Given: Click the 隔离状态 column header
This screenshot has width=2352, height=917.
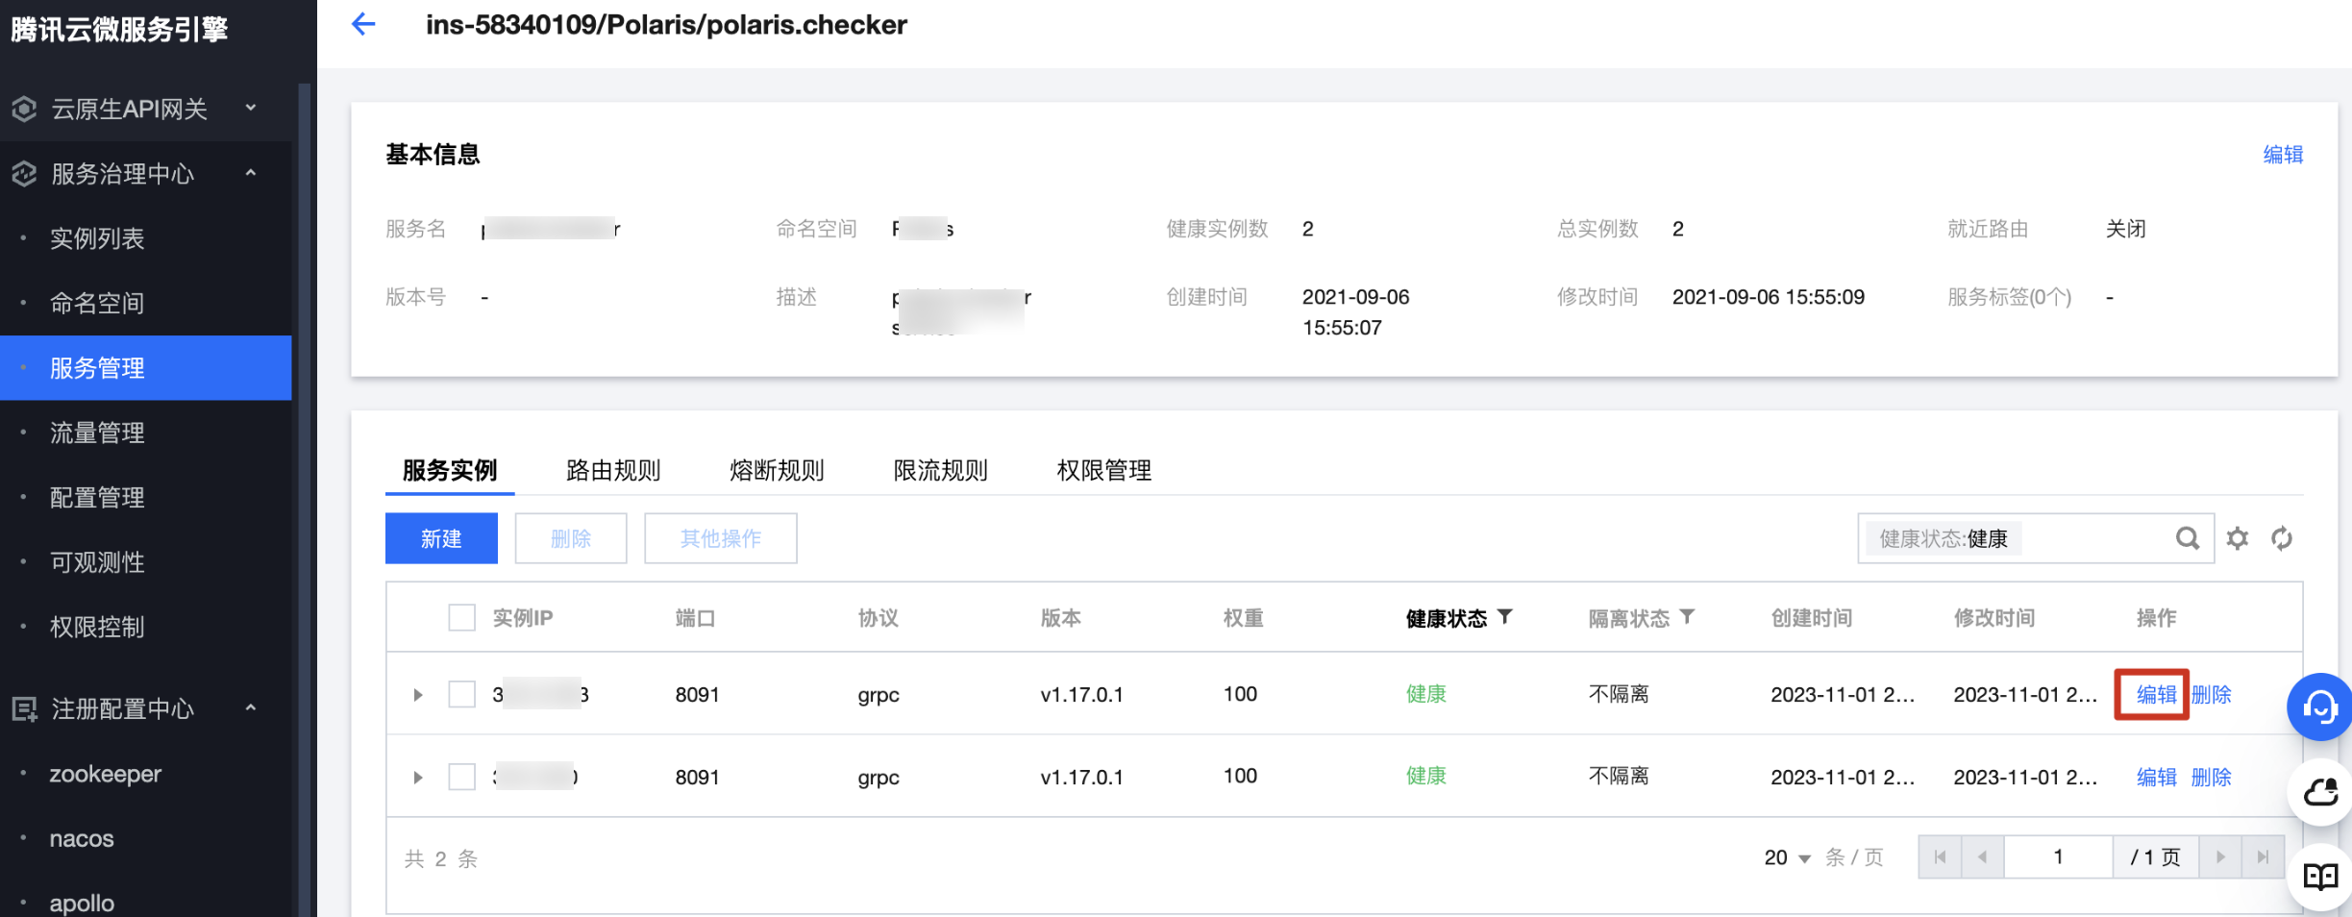Looking at the screenshot, I should (x=1628, y=618).
